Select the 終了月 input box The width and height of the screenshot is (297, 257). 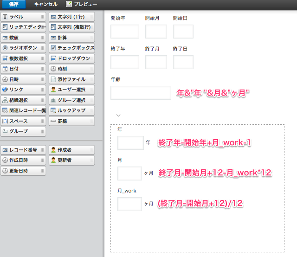coord(156,62)
